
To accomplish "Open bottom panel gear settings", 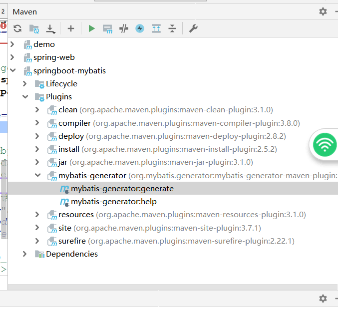I will click(x=323, y=299).
